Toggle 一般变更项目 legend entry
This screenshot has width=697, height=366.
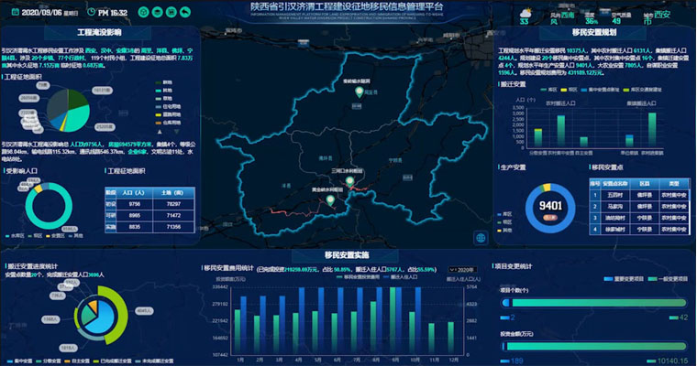(668, 279)
